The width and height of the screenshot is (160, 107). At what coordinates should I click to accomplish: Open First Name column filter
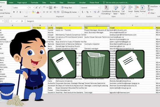[x=46, y=28]
